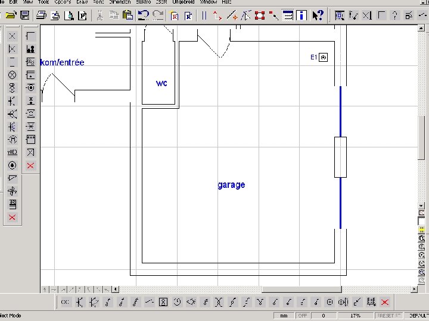Select the motor 'M' symbol in left palette
Image resolution: width=429 pixels, height=321 pixels.
click(x=12, y=140)
